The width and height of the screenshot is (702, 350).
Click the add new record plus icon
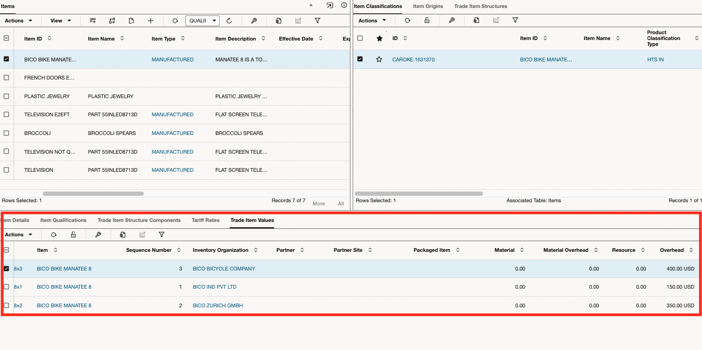click(x=150, y=20)
